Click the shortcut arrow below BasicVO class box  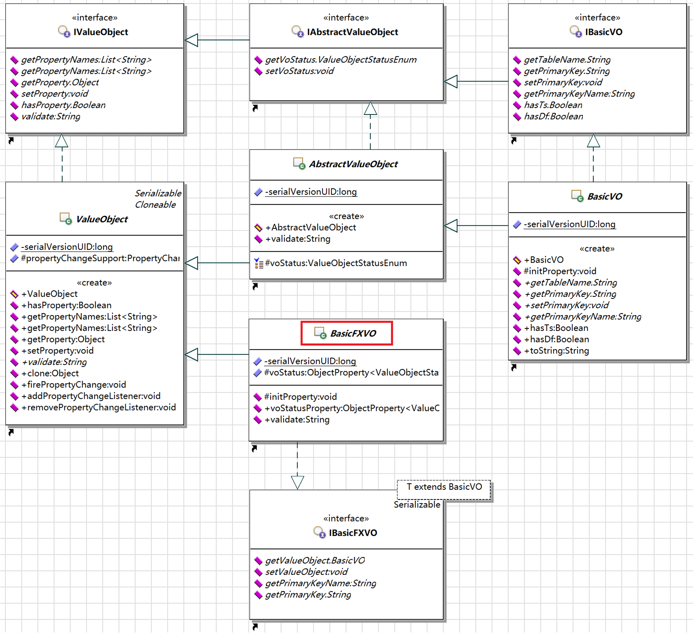coord(513,368)
